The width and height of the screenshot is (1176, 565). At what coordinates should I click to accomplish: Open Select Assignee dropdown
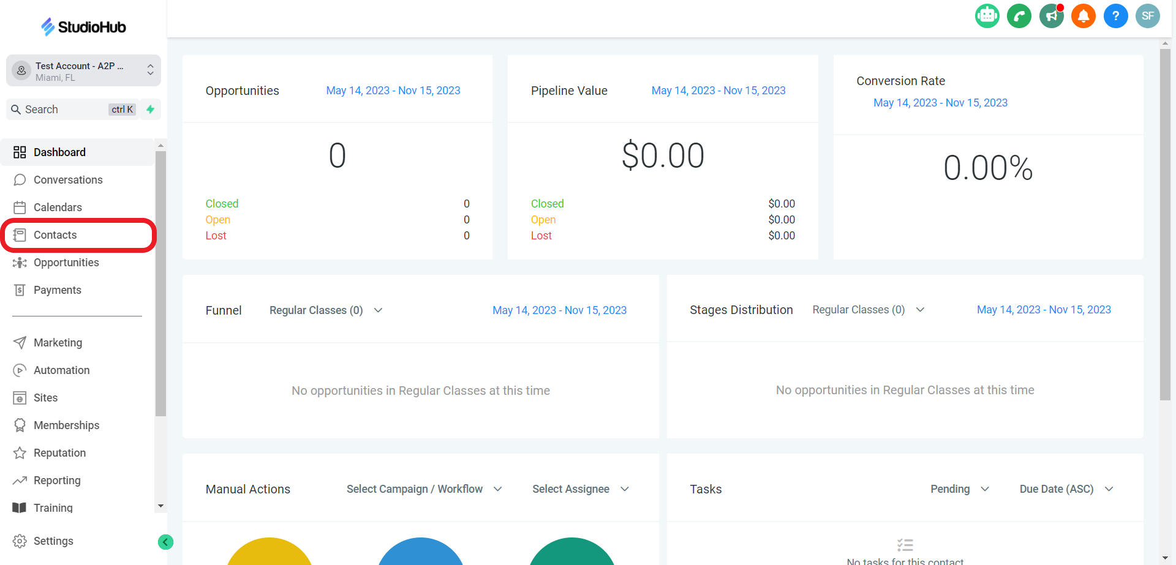click(x=581, y=489)
